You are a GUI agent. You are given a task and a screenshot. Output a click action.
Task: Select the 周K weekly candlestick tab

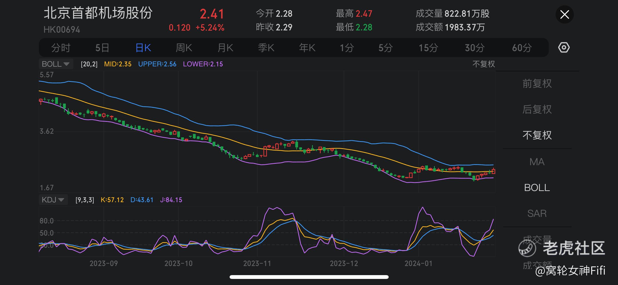[184, 48]
